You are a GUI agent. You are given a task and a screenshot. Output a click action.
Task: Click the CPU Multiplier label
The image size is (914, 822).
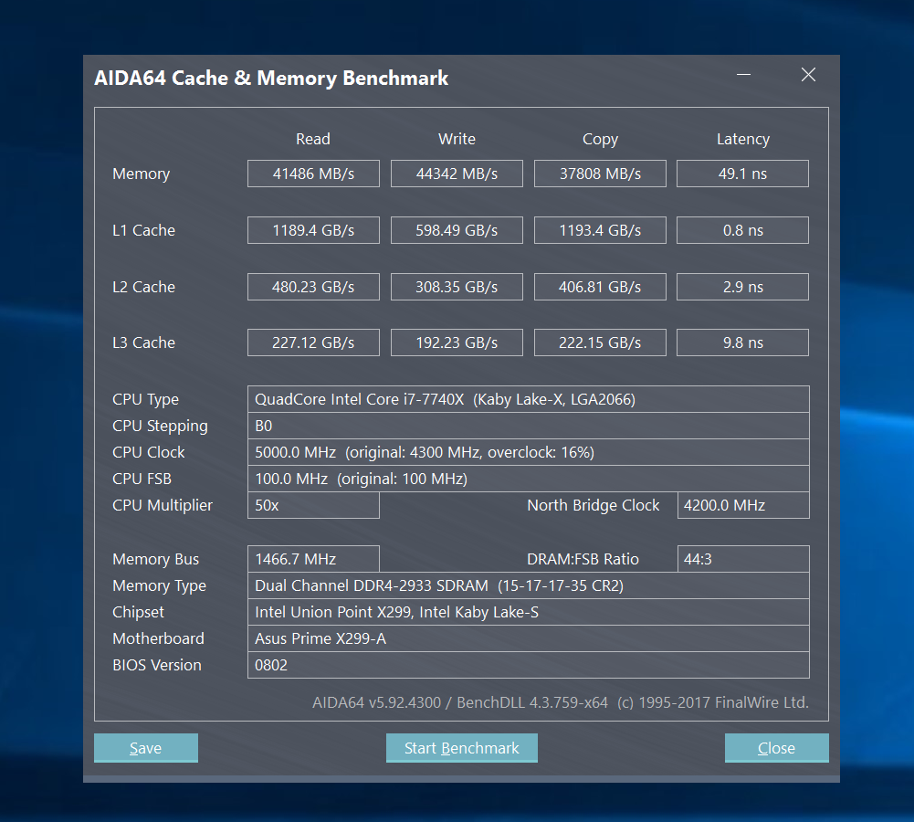click(x=162, y=505)
